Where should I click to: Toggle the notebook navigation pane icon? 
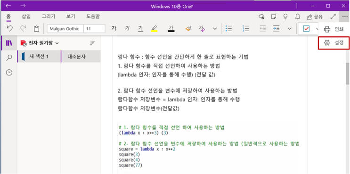(9, 42)
